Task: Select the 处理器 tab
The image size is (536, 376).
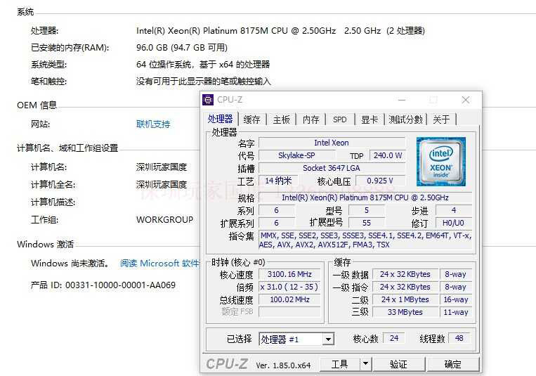Action: click(x=220, y=119)
